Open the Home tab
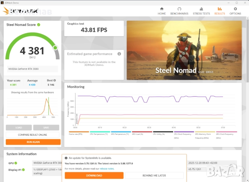 [162, 11]
